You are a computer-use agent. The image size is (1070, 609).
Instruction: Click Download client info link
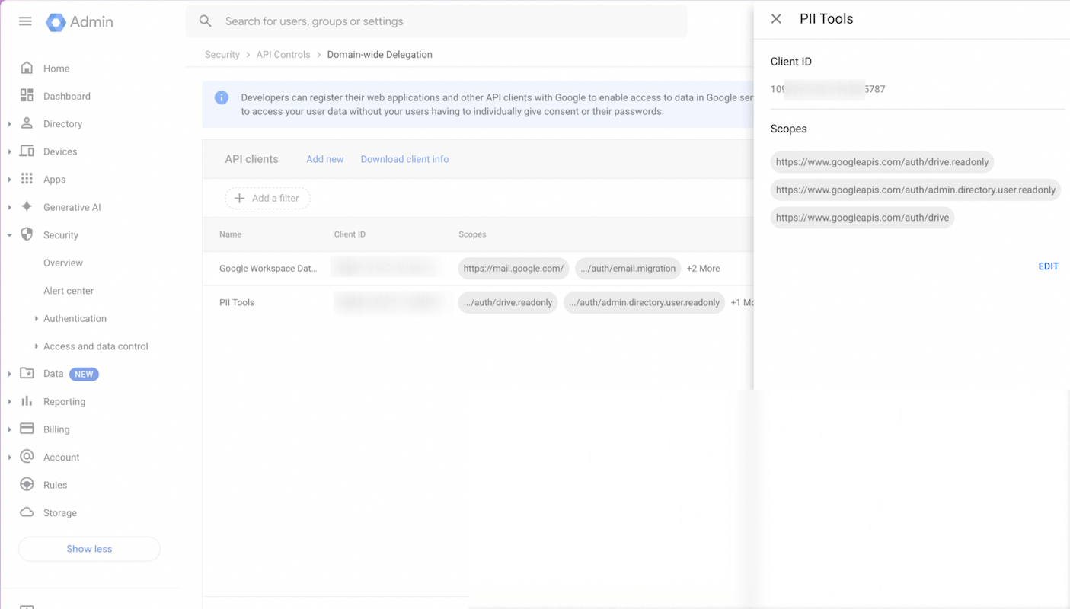pyautogui.click(x=404, y=159)
